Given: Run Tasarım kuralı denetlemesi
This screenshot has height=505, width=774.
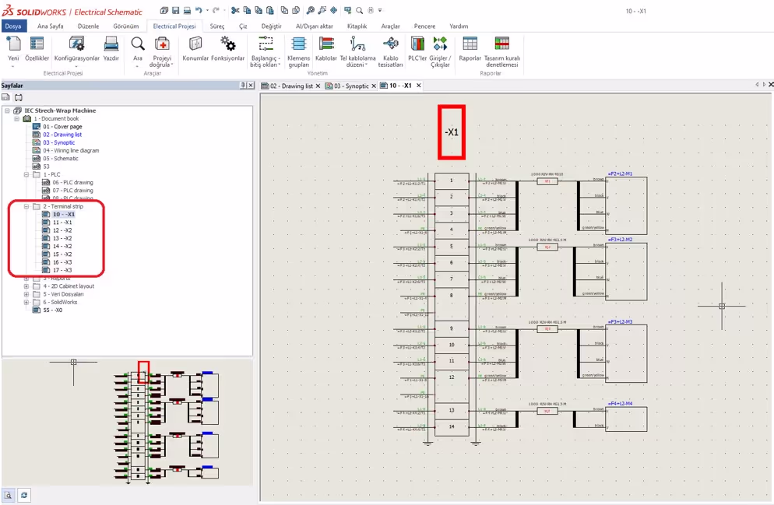Looking at the screenshot, I should (501, 52).
